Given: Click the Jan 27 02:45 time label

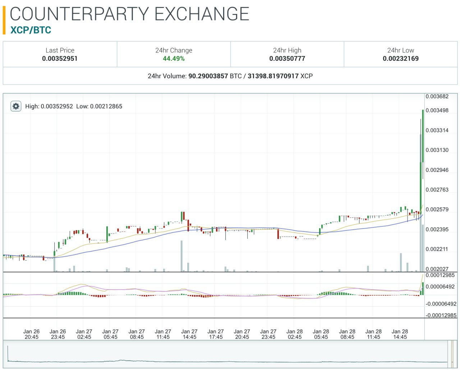Looking at the screenshot, I should [84, 334].
